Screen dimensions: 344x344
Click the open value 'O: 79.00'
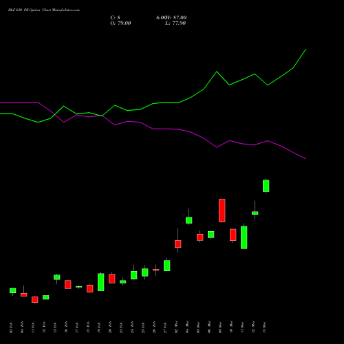pyautogui.click(x=120, y=23)
